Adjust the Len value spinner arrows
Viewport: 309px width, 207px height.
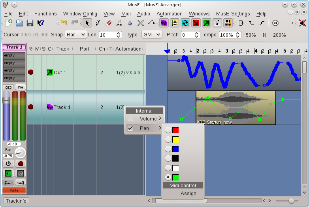118,35
